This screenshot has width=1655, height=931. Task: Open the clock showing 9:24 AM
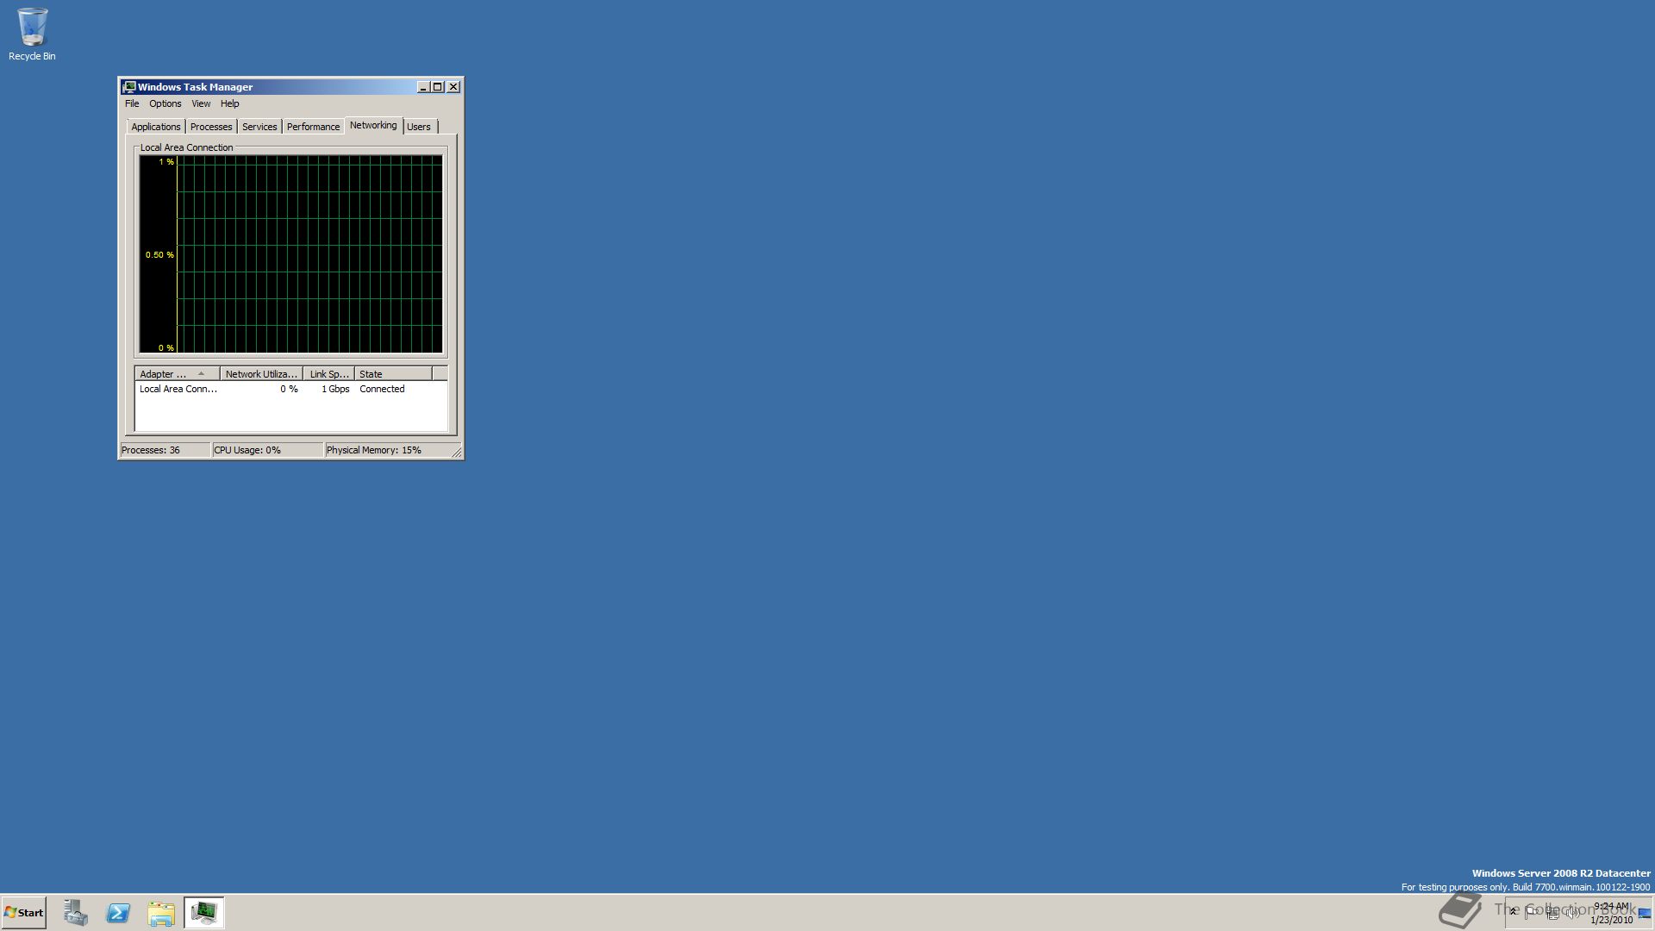(1611, 913)
